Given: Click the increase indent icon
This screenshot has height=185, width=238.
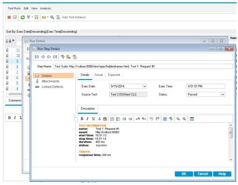Looking at the screenshot, I should pyautogui.click(x=130, y=119).
